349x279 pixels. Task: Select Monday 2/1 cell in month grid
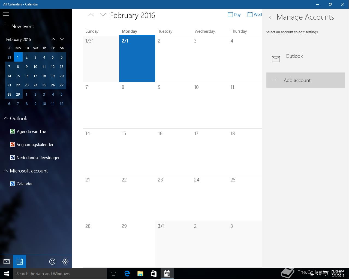click(x=137, y=59)
